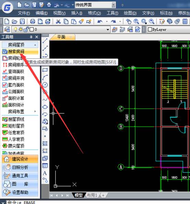Open the 日照分析 panel button
The width and height of the screenshot is (190, 204).
(20, 167)
